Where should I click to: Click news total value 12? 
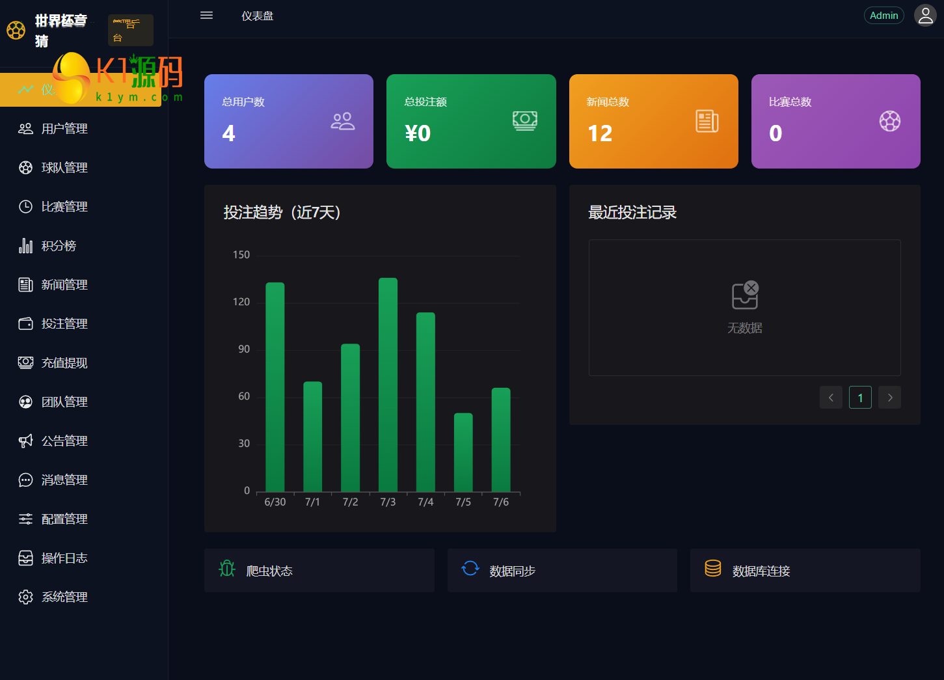pos(600,133)
